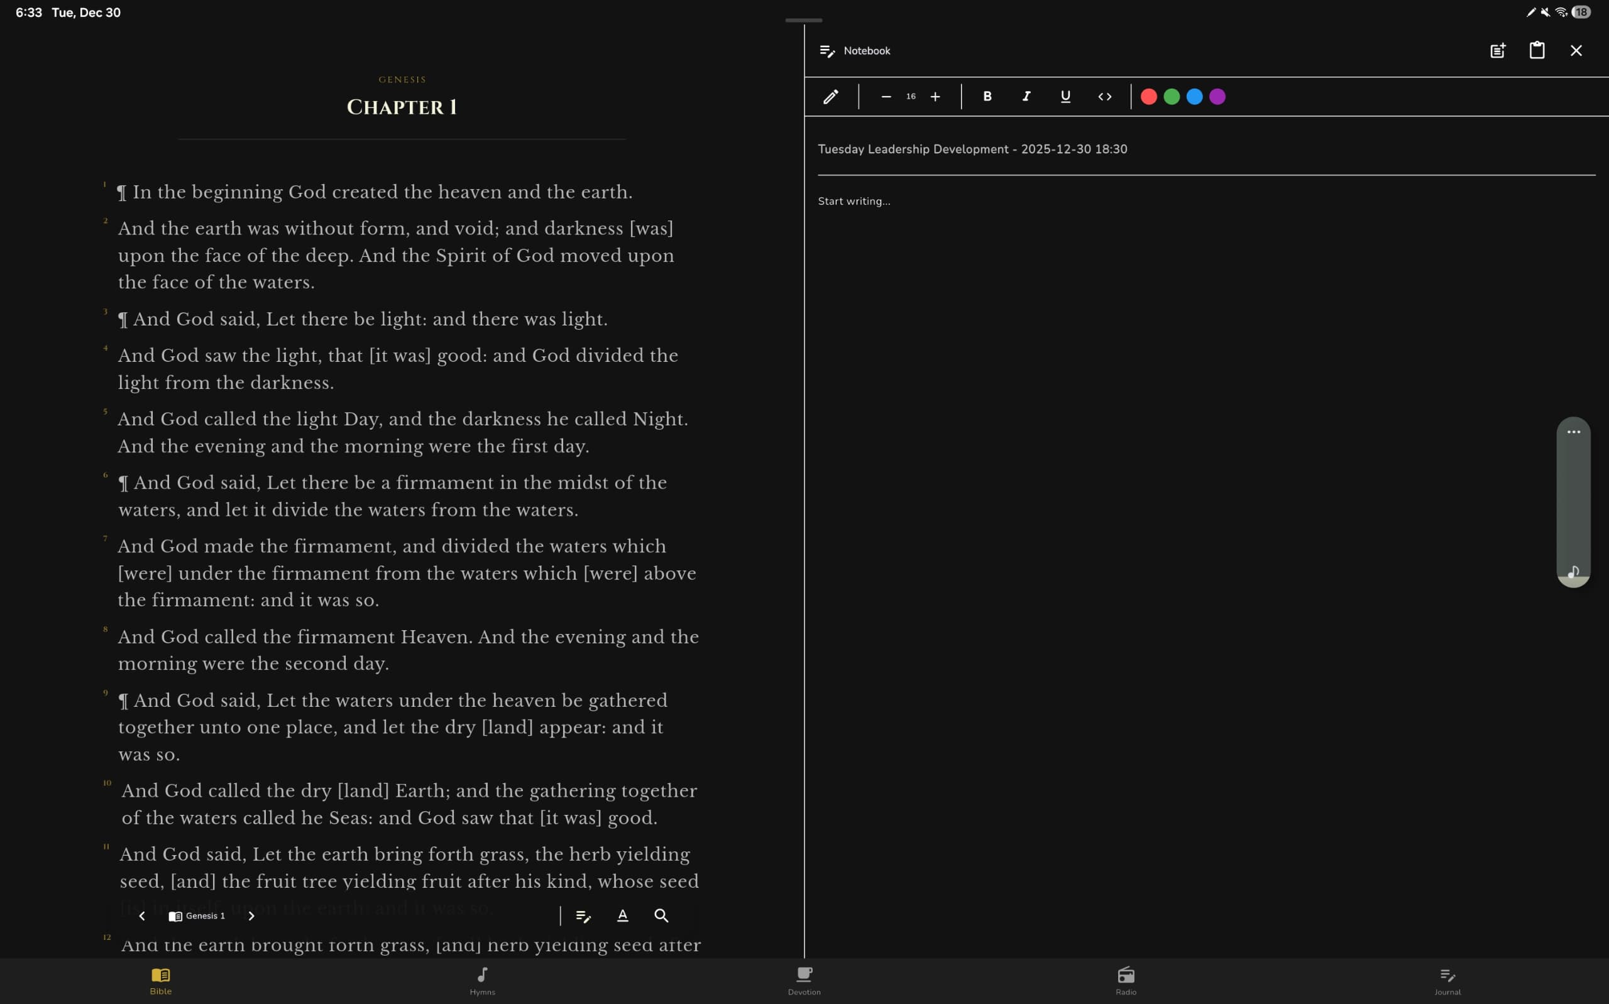This screenshot has width=1609, height=1004.
Task: Go to the next chapter
Action: coord(251,915)
